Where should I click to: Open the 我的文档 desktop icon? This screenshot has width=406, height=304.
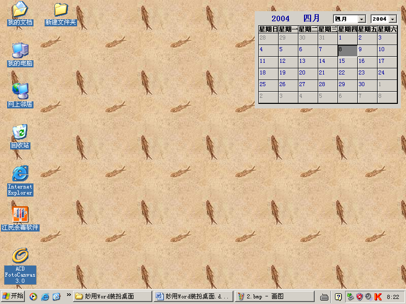20,14
